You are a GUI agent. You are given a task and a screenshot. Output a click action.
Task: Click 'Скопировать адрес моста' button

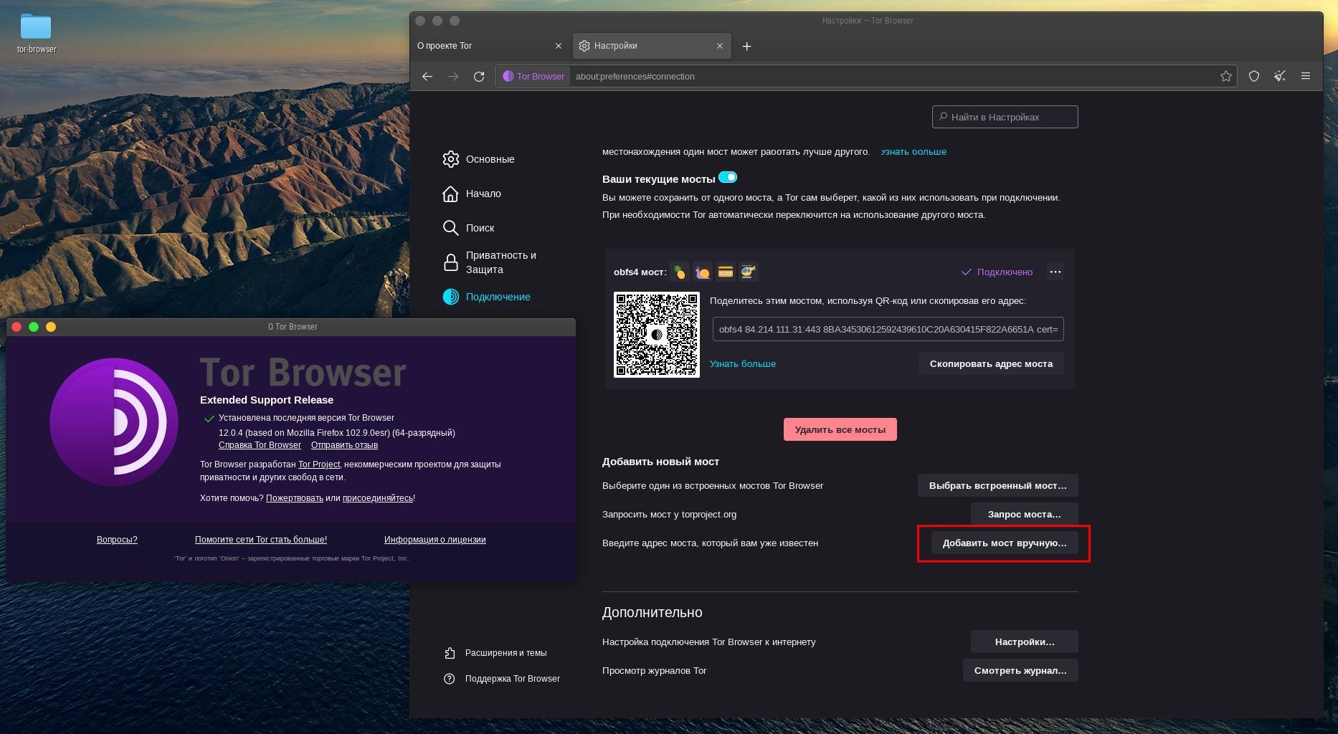(991, 364)
